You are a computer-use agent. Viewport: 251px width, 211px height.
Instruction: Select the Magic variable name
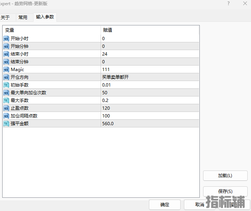tap(17, 70)
